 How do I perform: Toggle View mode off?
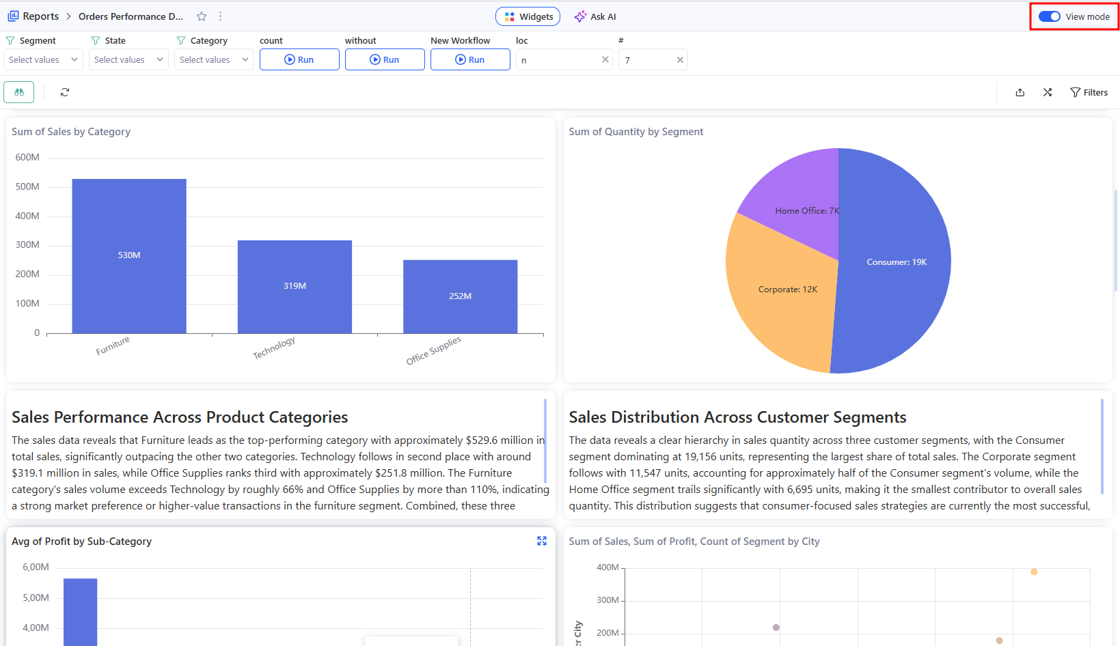click(1050, 16)
